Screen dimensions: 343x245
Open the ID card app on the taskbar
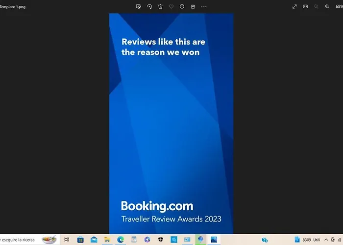pyautogui.click(x=187, y=240)
